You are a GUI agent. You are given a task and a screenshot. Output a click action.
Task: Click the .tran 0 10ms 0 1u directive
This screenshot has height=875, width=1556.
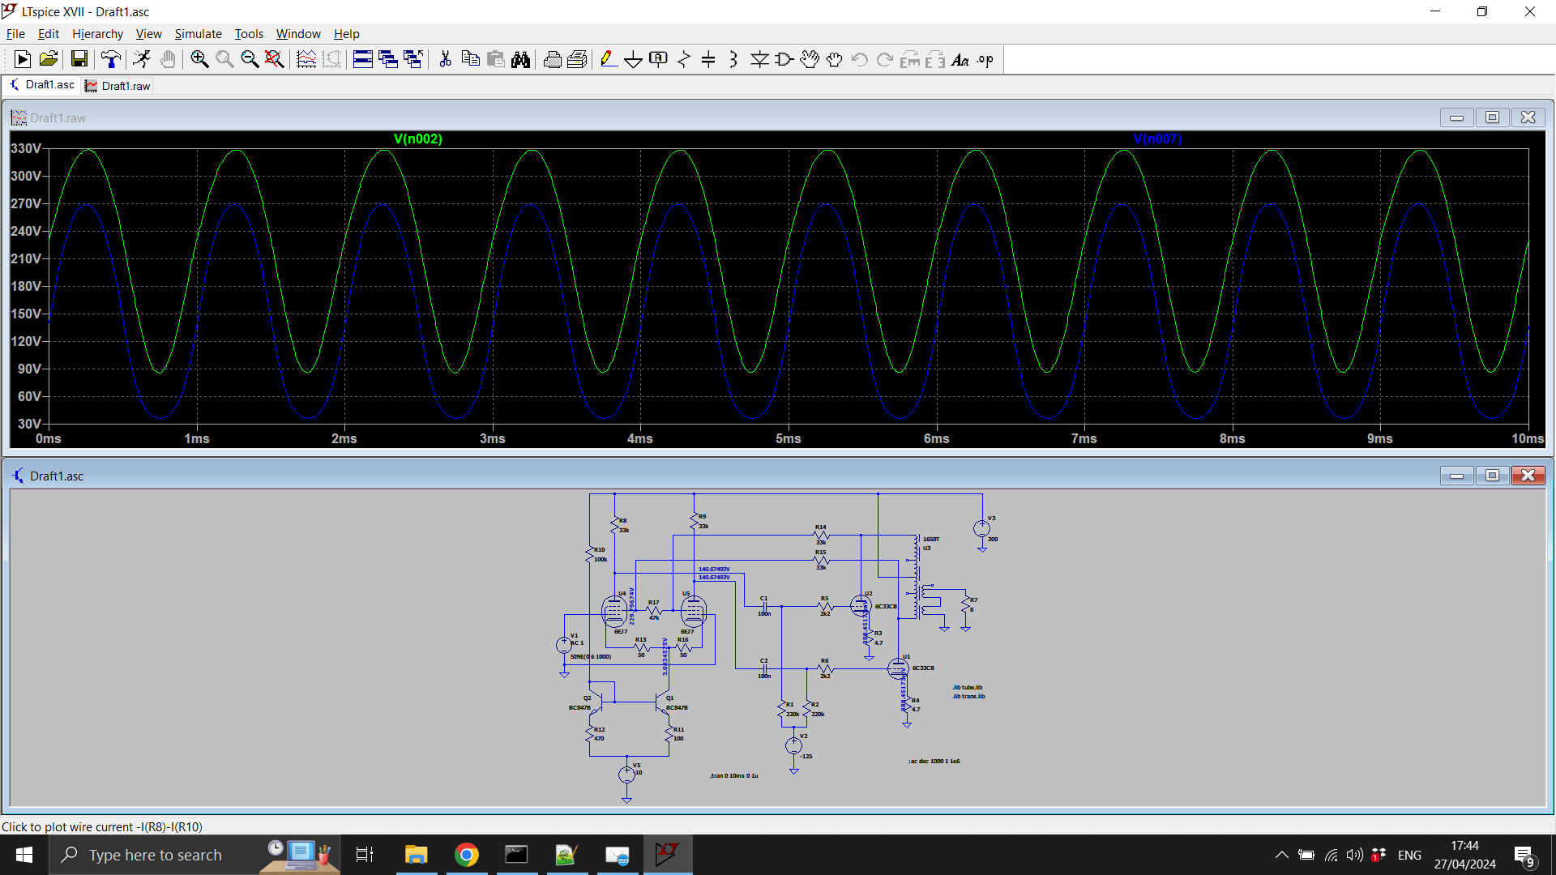(734, 775)
